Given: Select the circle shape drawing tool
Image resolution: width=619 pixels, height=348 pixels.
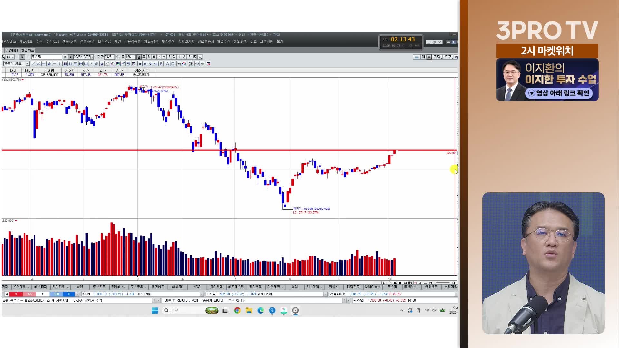Looking at the screenshot, I should [167, 64].
